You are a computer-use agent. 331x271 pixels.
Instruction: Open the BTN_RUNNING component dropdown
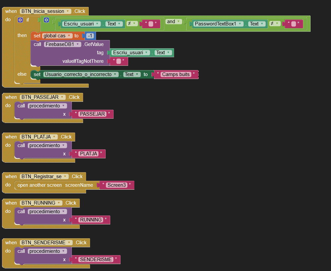59,203
